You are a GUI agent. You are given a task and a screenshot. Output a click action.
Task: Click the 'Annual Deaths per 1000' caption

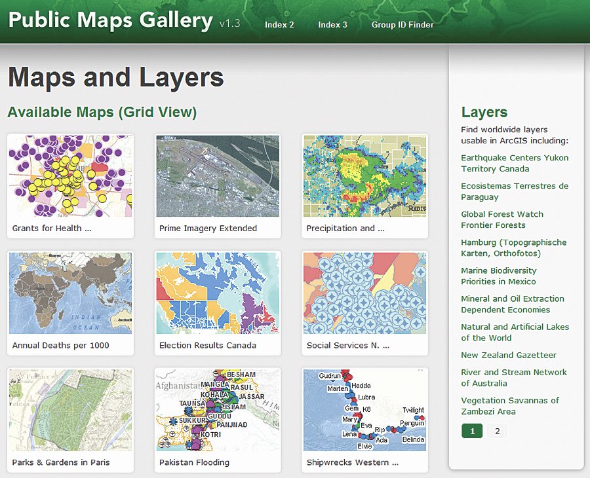click(x=60, y=345)
